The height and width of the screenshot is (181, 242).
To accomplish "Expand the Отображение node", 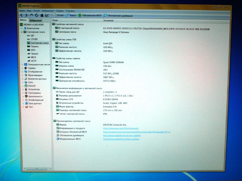I will point(23,72).
